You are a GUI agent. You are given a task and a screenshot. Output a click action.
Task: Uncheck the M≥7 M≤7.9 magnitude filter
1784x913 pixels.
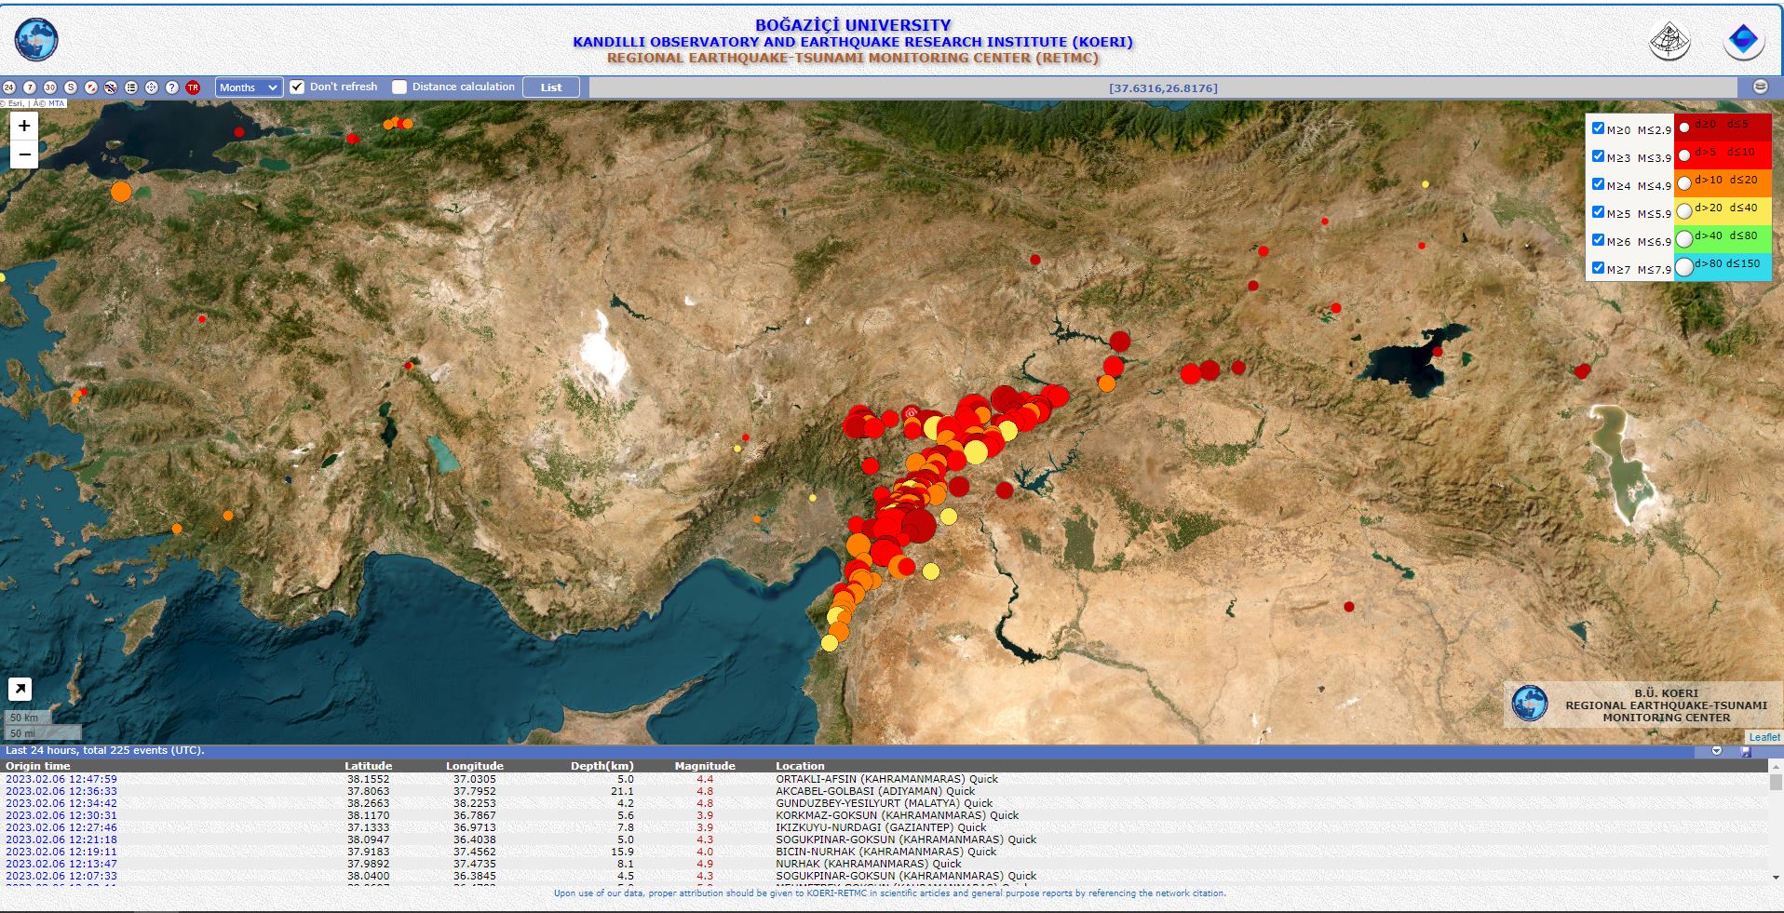tap(1598, 268)
